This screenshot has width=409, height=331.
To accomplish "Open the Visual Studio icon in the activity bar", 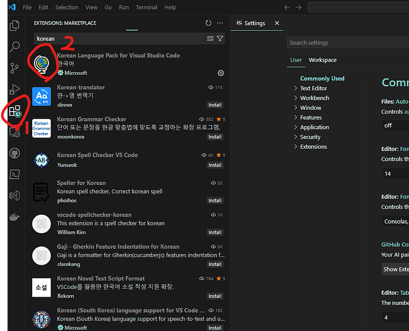I will click(x=15, y=196).
